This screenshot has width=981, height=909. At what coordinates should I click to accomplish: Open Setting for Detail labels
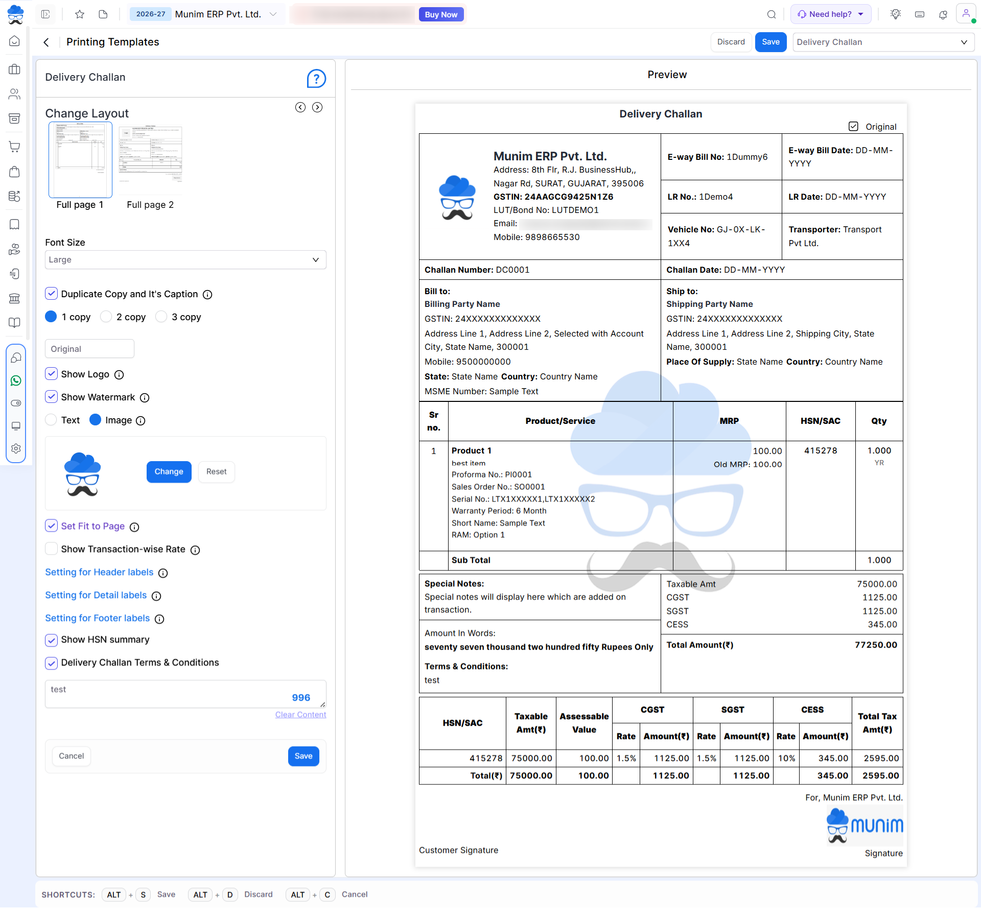tap(96, 595)
